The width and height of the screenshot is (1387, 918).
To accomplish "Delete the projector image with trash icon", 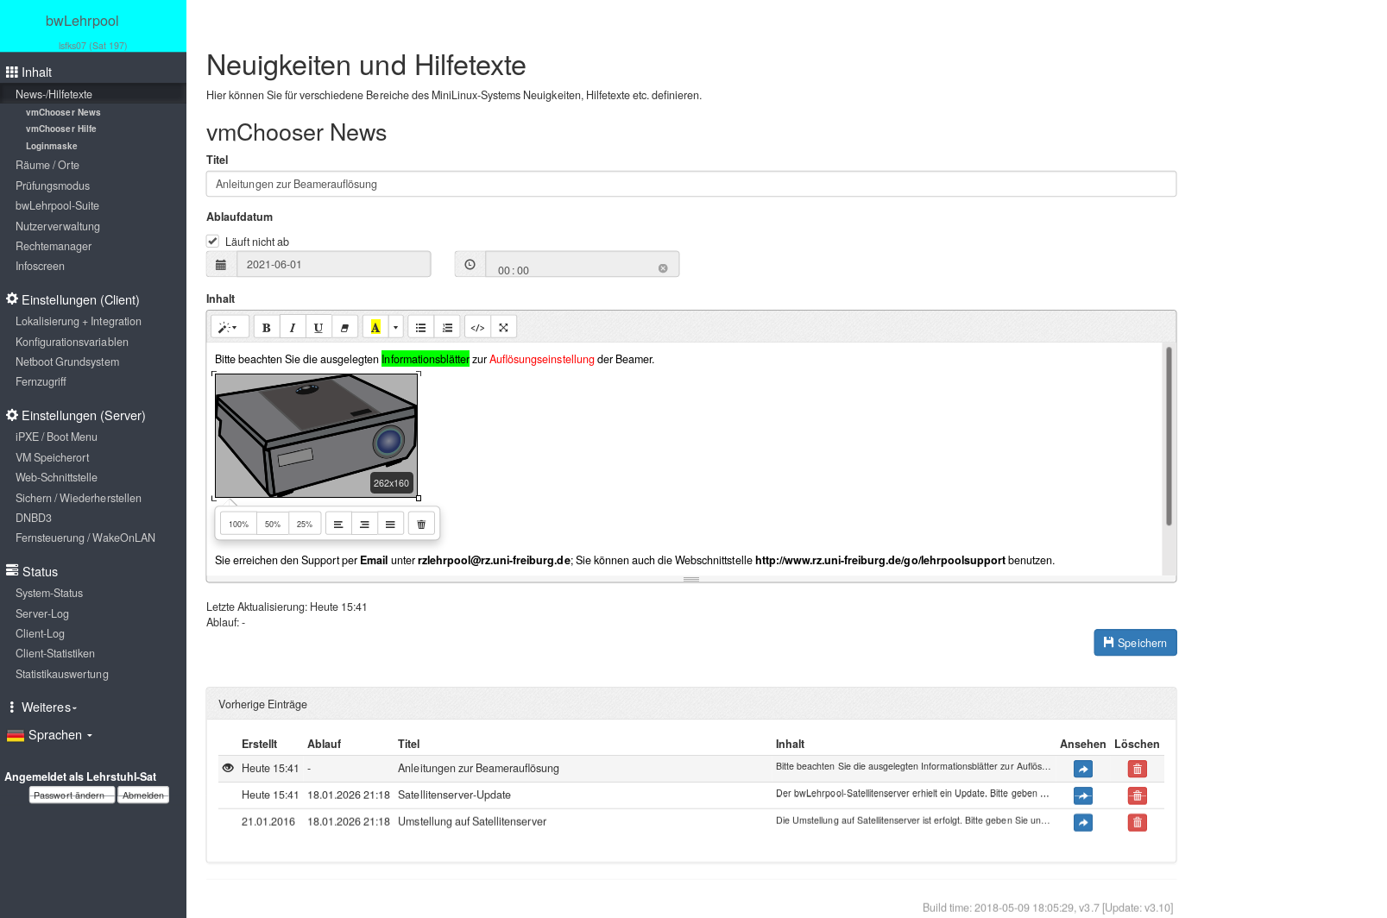I will click(421, 524).
